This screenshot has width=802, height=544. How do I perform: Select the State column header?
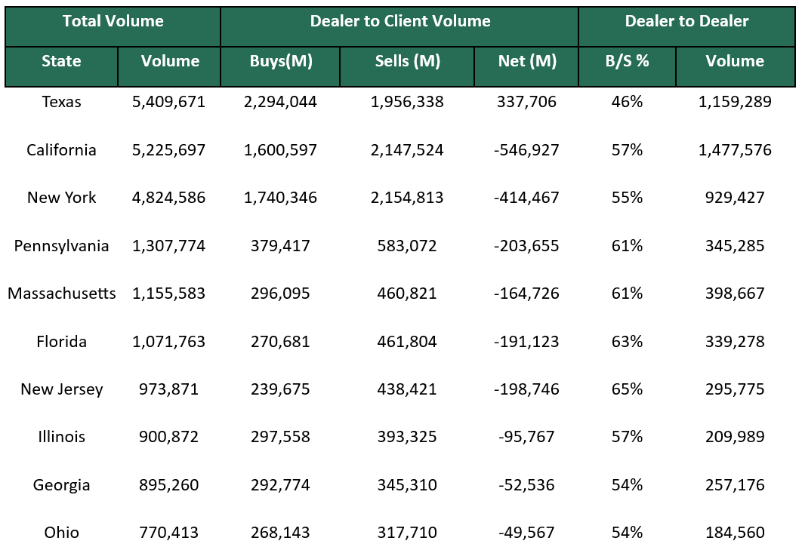coord(61,62)
